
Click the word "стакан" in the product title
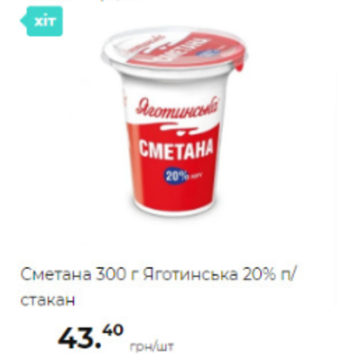pos(48,301)
